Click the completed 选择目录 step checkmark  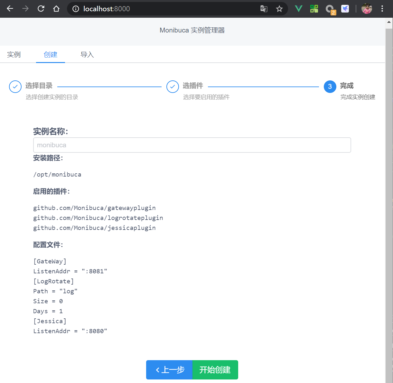[15, 87]
